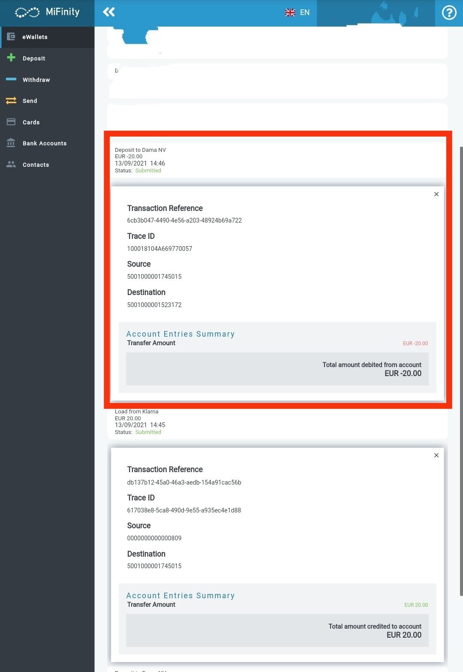
Task: Close the Klarna load details panel
Action: (436, 455)
